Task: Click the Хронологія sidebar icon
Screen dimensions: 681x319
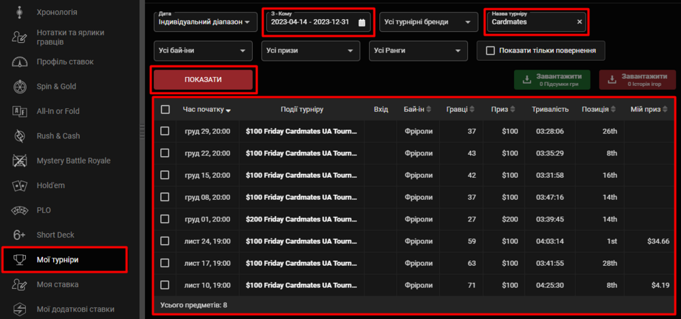Action: [19, 12]
